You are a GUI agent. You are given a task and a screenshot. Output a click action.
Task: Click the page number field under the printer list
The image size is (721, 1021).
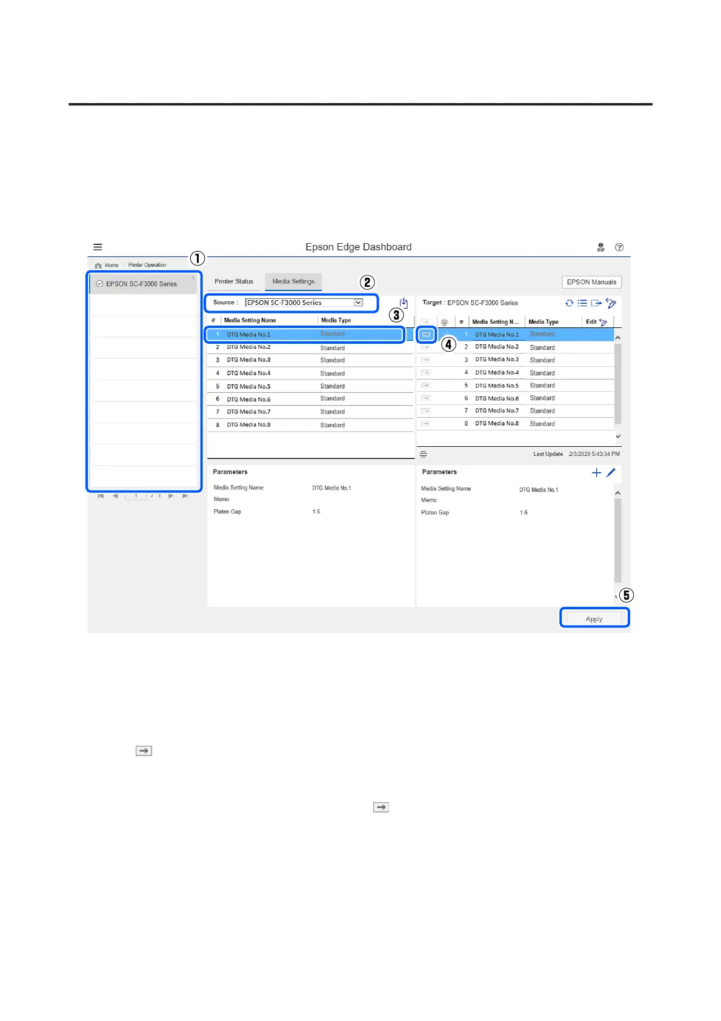click(136, 496)
